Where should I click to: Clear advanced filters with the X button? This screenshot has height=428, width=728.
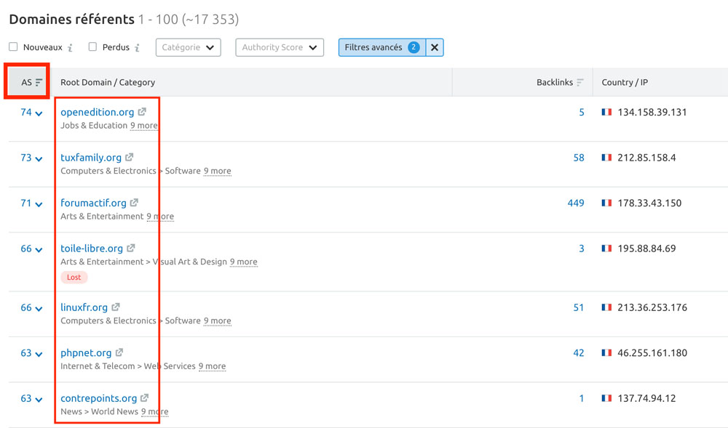coord(435,47)
